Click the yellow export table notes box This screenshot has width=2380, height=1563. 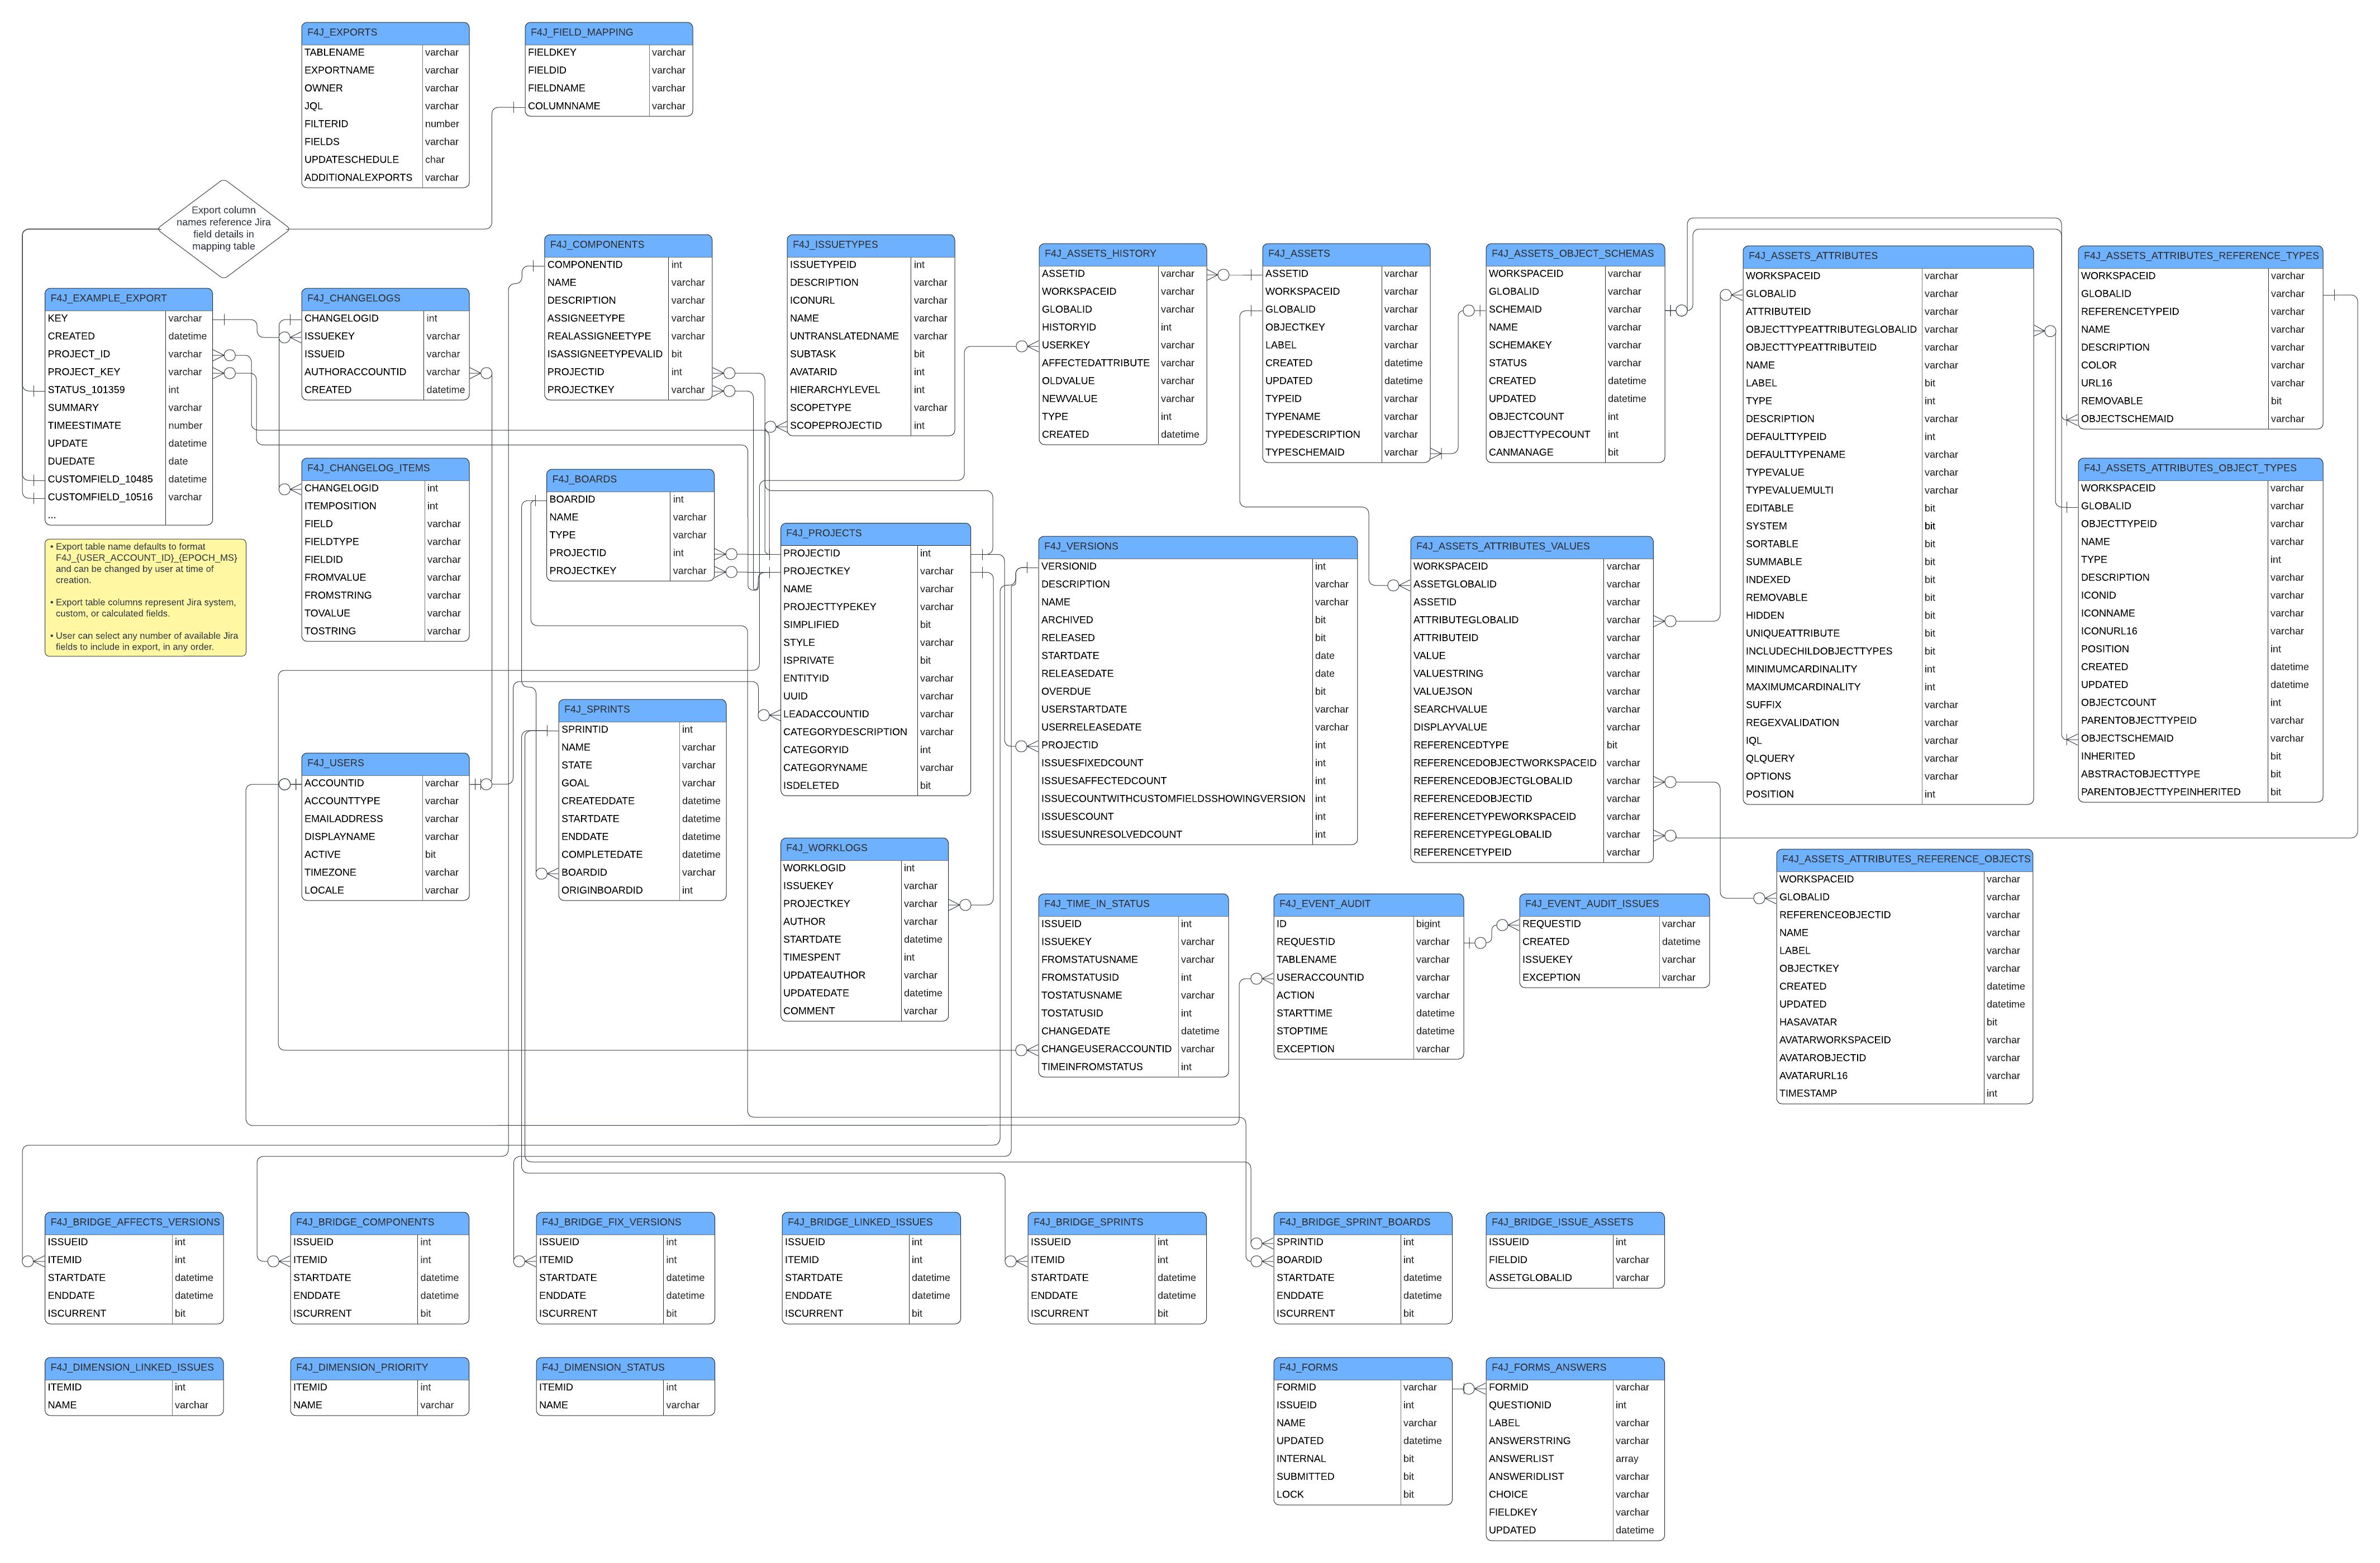coord(146,598)
